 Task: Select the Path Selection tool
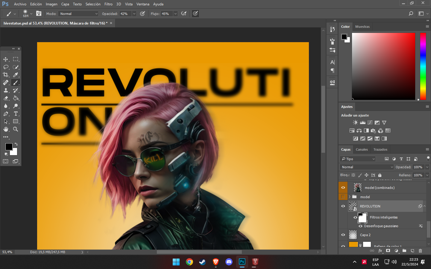pyautogui.click(x=6, y=121)
